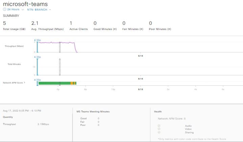Click the Throughput (Mbps) chart label
Screen dimensions: 243x142
[x=14, y=46]
